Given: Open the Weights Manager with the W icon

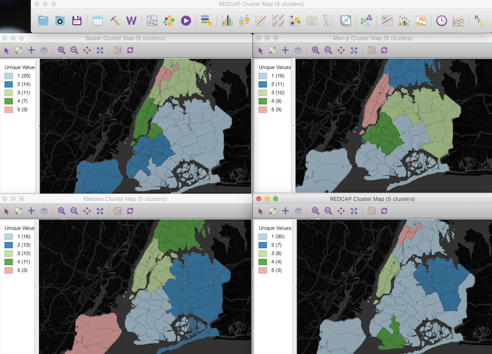Looking at the screenshot, I should click(x=131, y=21).
